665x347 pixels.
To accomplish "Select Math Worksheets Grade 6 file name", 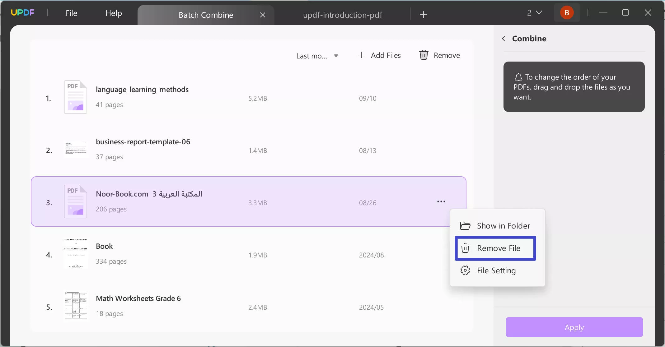I will 138,298.
